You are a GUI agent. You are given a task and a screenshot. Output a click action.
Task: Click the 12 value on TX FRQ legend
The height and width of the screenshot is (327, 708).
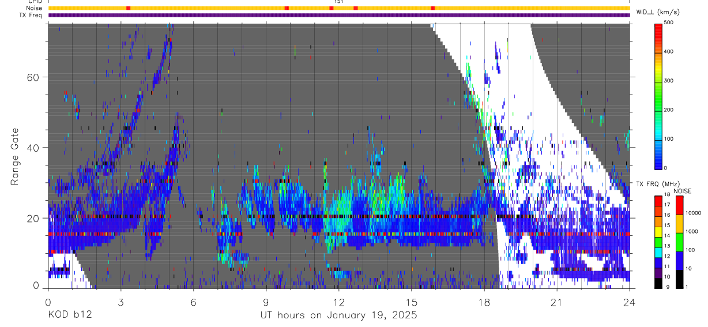[x=668, y=256]
